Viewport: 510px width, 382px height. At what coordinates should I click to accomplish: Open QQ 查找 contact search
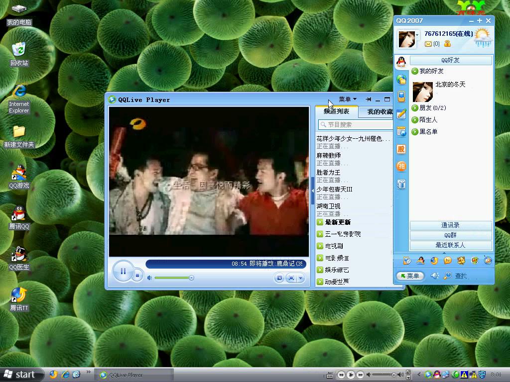point(456,276)
